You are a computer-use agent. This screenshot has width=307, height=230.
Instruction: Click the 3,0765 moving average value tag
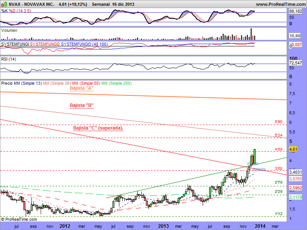pos(295,179)
